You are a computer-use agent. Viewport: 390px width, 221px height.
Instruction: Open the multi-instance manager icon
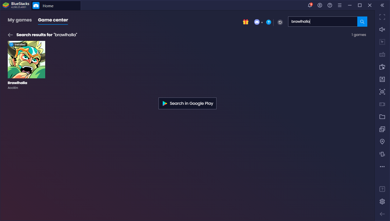click(382, 129)
